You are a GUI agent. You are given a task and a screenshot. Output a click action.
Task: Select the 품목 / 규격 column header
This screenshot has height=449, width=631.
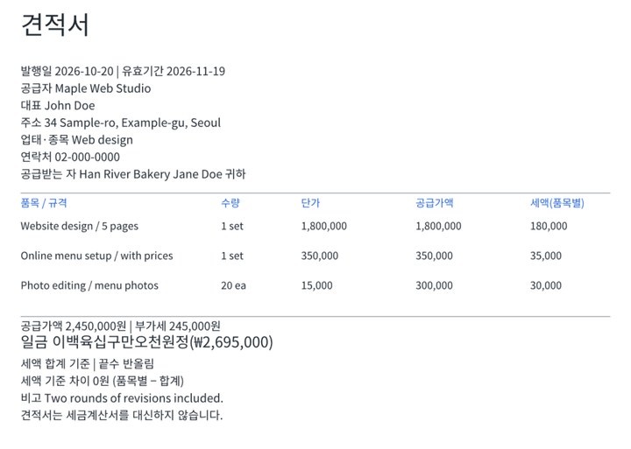44,202
